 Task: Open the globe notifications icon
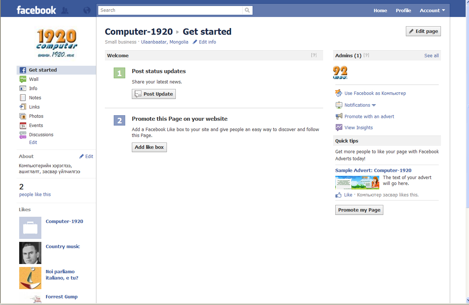pos(87,10)
